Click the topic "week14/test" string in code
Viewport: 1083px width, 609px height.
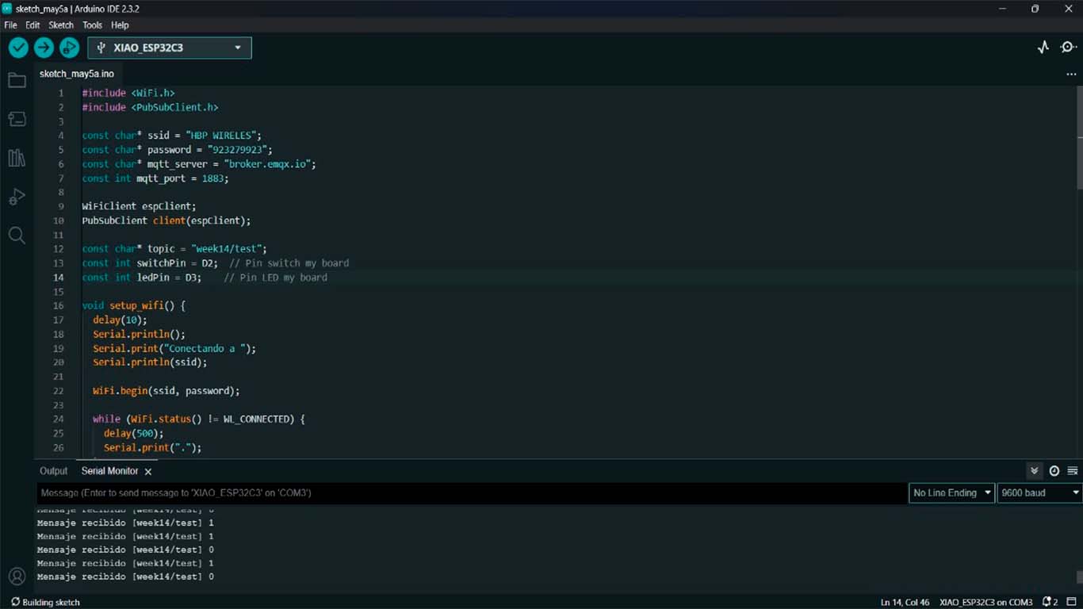point(227,249)
